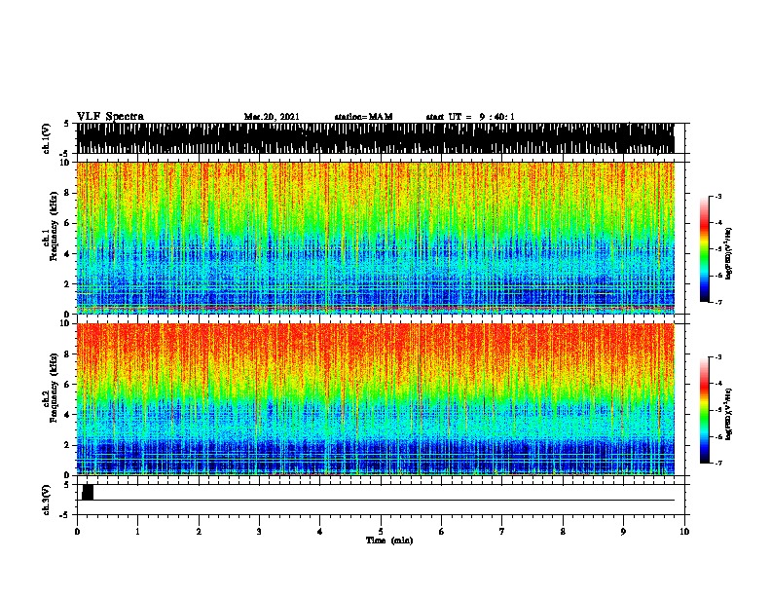Click the "Time (min)" axis label
Screen dimensions: 771x596
pyautogui.click(x=389, y=540)
